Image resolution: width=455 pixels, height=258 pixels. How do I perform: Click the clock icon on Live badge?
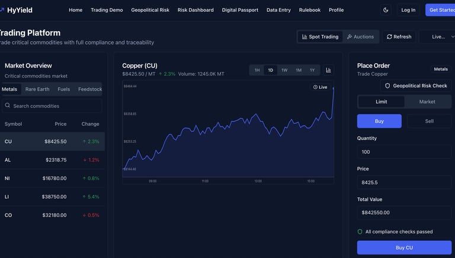(315, 87)
